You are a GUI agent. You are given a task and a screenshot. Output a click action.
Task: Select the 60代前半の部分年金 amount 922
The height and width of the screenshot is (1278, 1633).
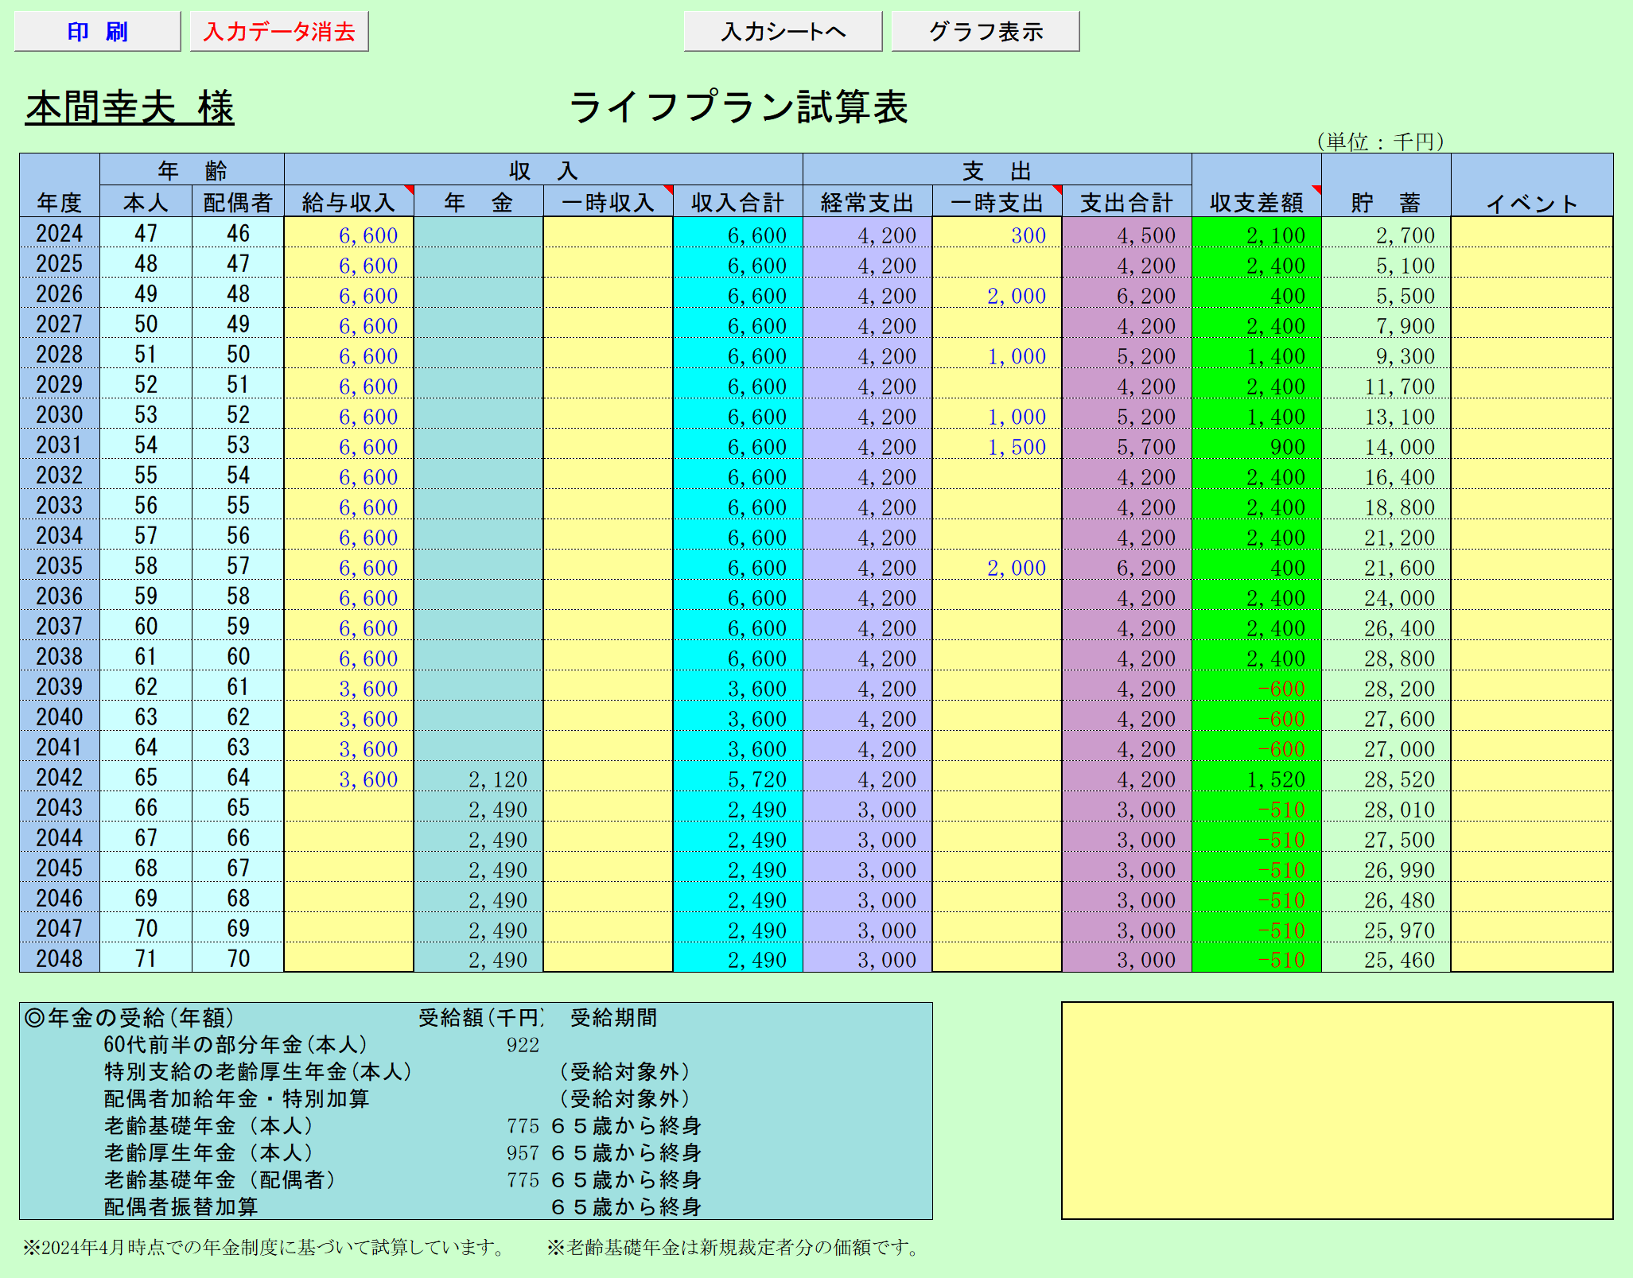tap(523, 1045)
